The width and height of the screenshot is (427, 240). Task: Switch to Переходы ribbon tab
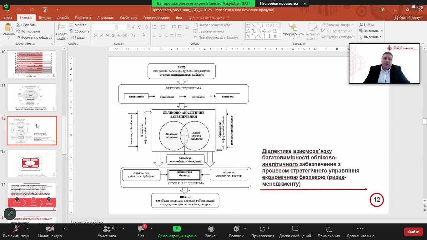83,18
